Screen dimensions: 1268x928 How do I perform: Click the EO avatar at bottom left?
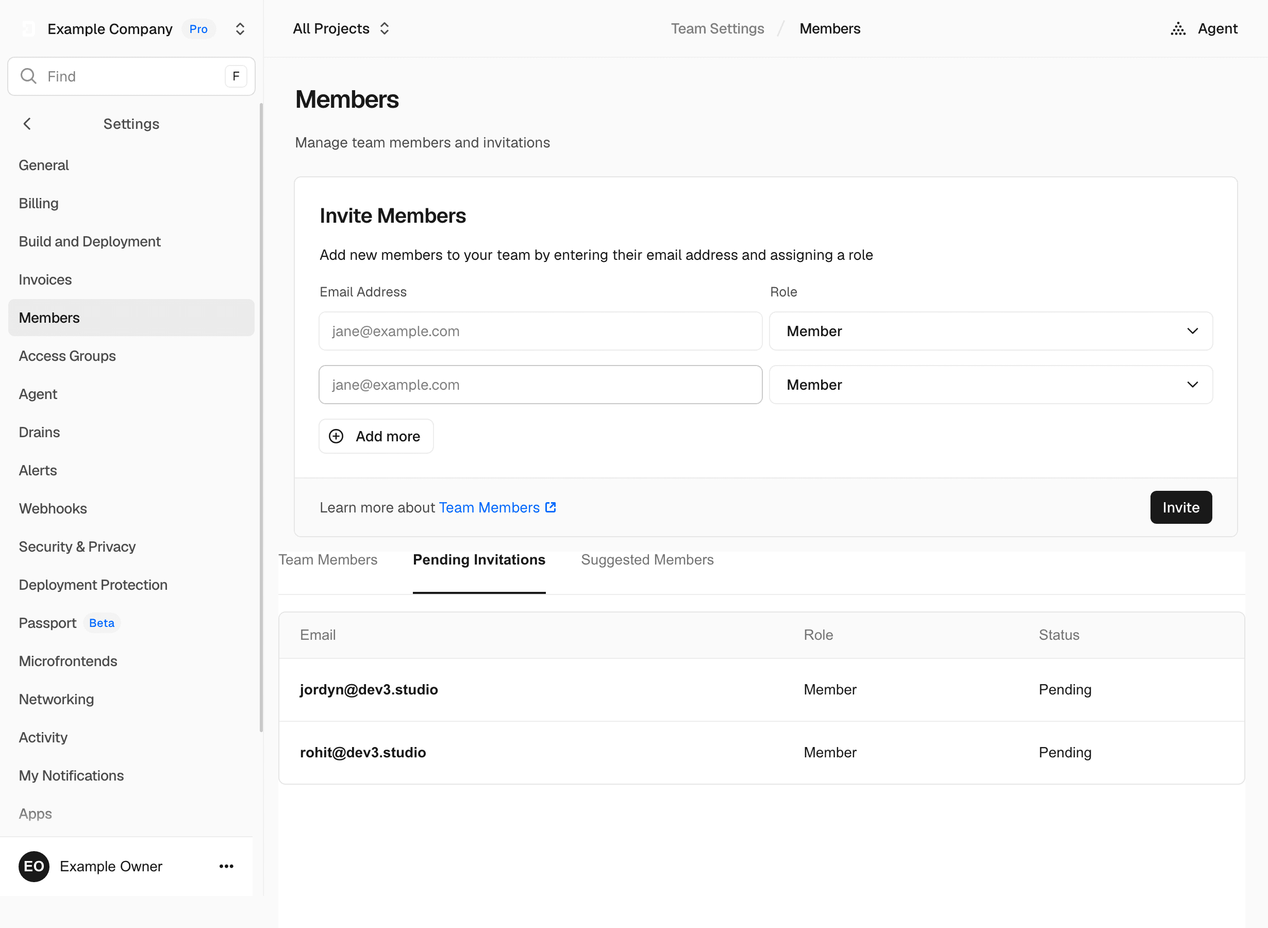(34, 866)
